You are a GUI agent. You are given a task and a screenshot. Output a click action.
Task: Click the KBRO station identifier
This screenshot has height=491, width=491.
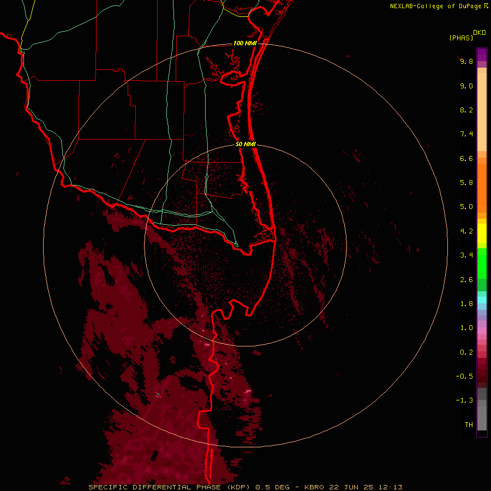coord(314,487)
